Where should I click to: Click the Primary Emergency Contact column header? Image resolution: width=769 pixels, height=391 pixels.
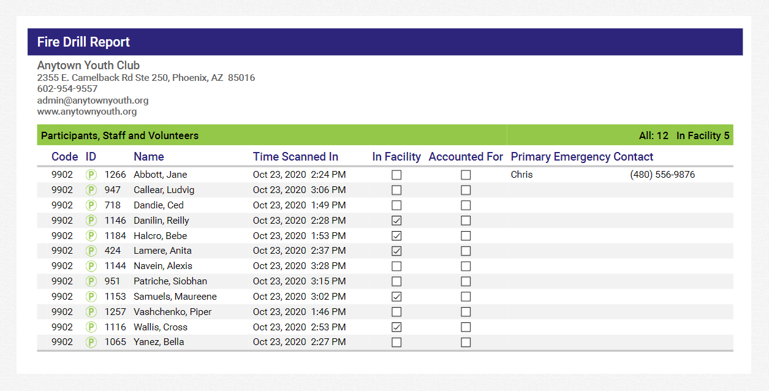(582, 157)
